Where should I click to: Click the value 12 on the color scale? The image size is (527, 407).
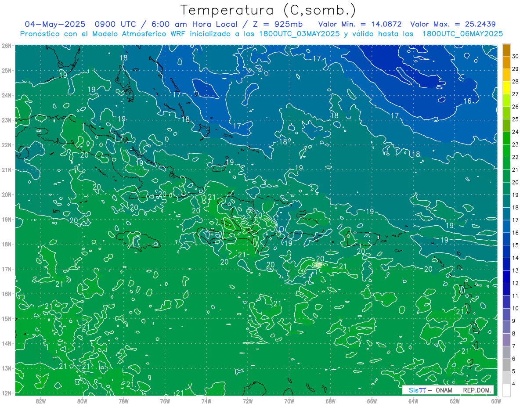coord(515,283)
